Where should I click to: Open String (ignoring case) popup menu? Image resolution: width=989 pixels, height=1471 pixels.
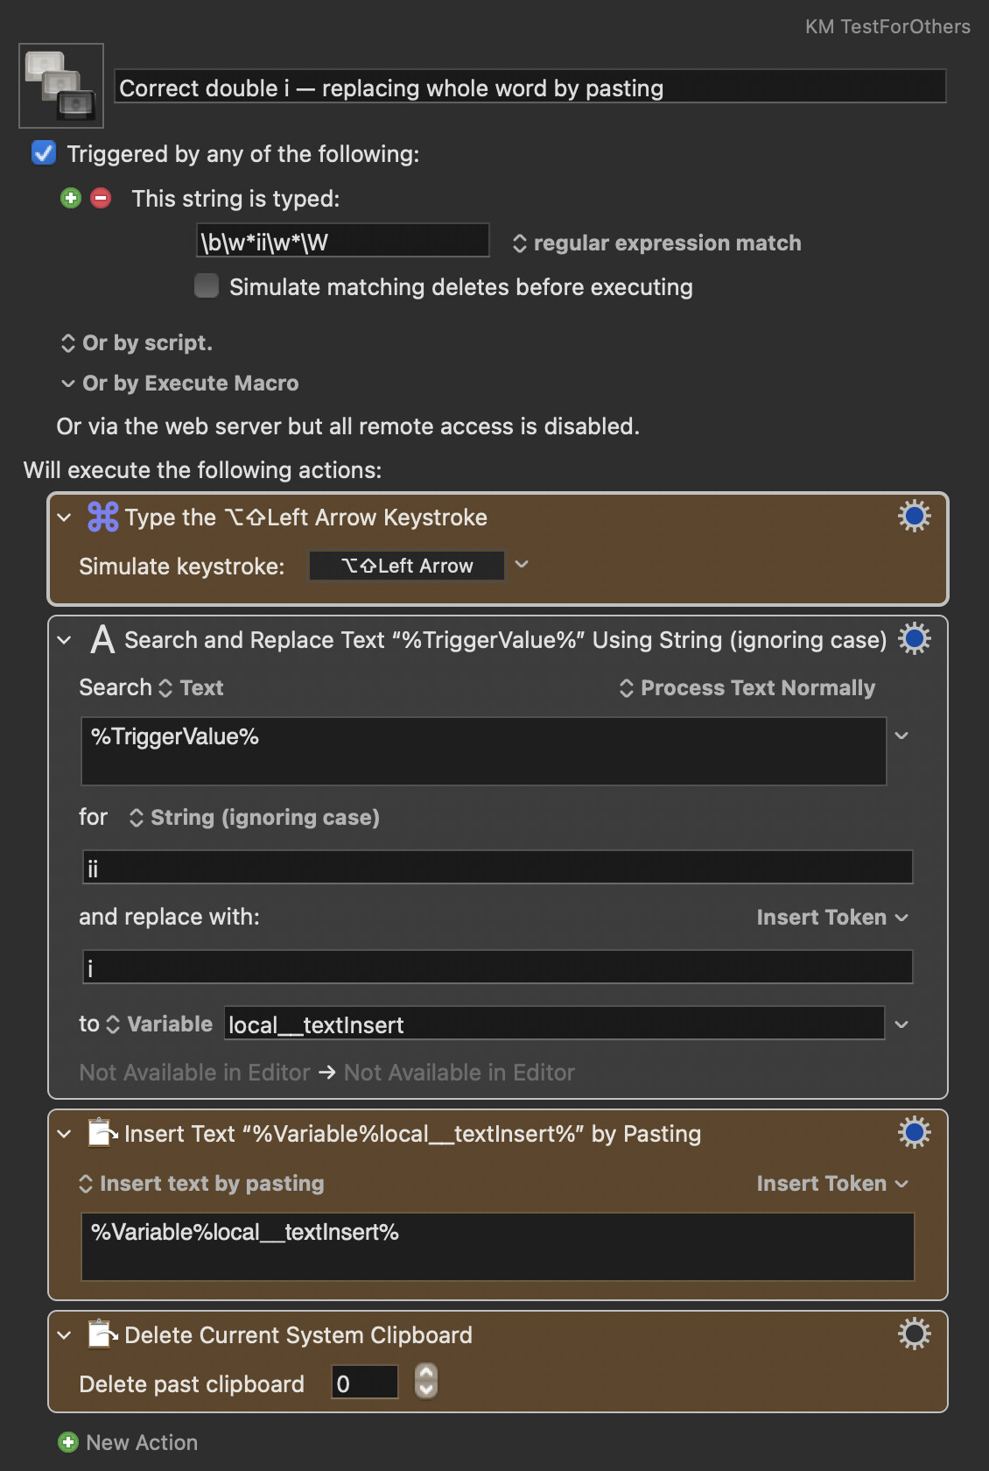click(255, 818)
